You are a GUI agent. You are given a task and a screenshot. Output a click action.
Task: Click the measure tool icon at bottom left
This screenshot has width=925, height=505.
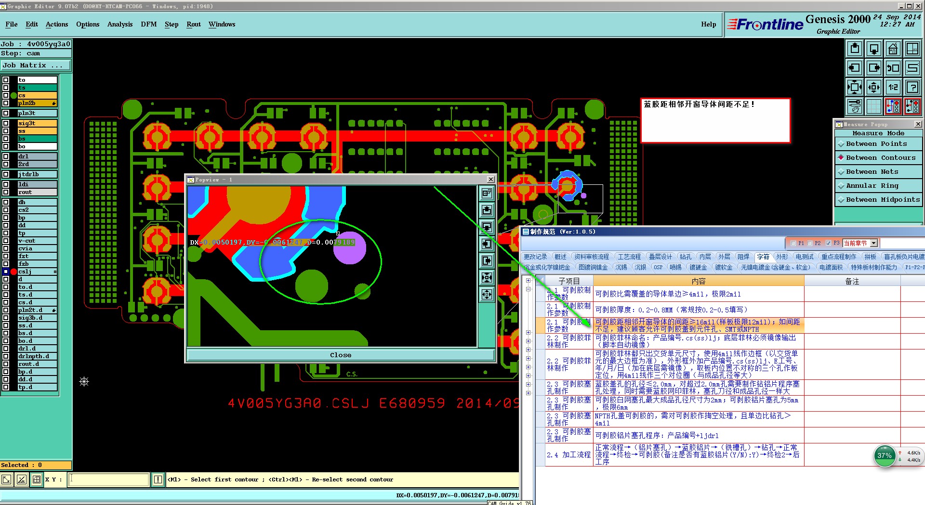pyautogui.click(x=21, y=479)
